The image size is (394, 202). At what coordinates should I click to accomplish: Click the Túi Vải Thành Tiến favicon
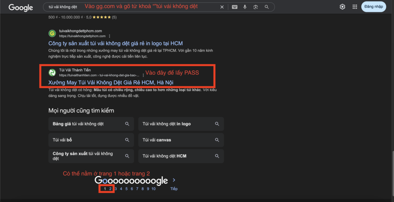pyautogui.click(x=52, y=72)
